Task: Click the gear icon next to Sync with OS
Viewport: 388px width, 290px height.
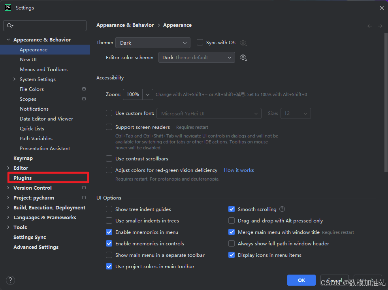Action: (243, 43)
